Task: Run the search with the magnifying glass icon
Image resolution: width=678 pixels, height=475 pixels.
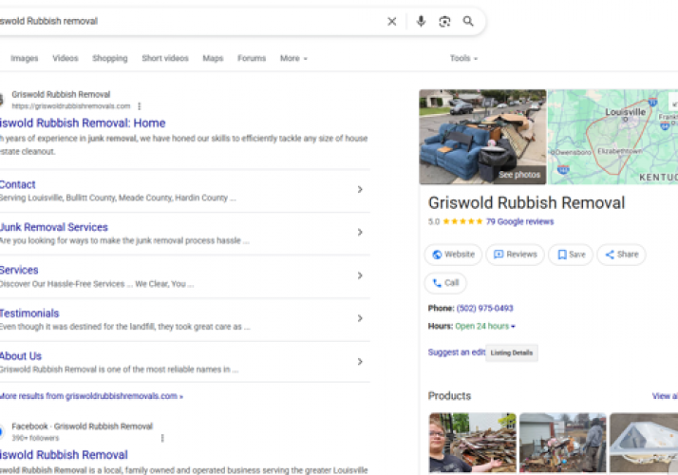Action: pos(468,21)
